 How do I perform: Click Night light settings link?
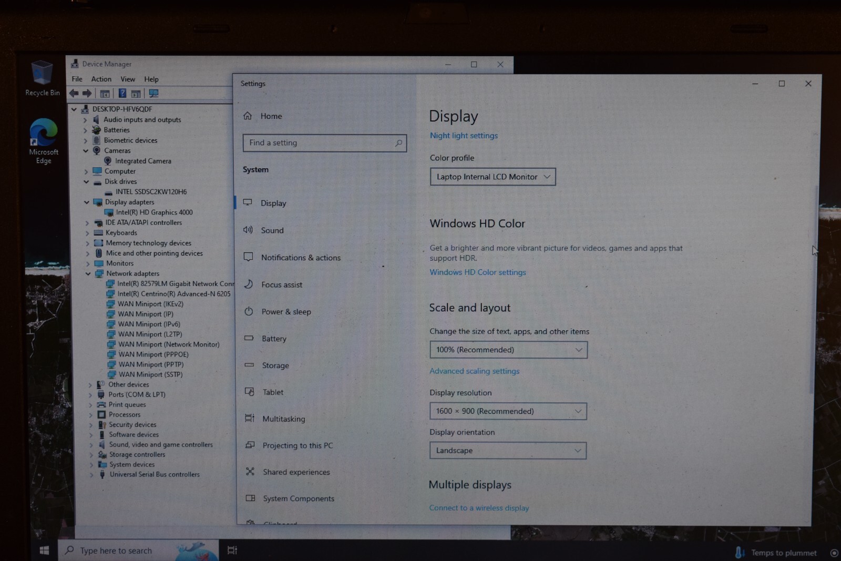464,136
